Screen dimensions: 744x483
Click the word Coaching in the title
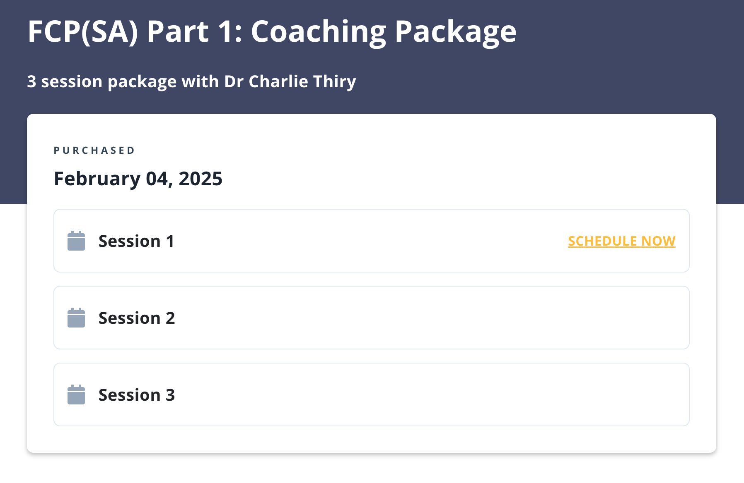tap(318, 32)
